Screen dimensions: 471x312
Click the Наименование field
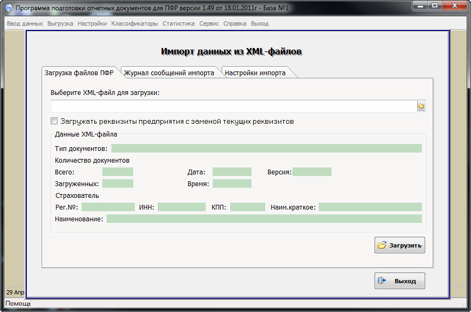[x=264, y=219]
